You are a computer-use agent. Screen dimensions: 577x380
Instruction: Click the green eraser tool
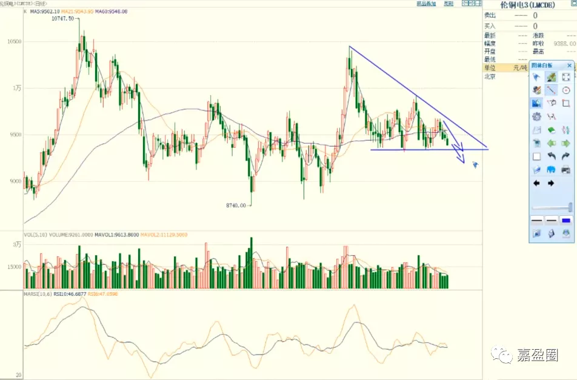552,130
